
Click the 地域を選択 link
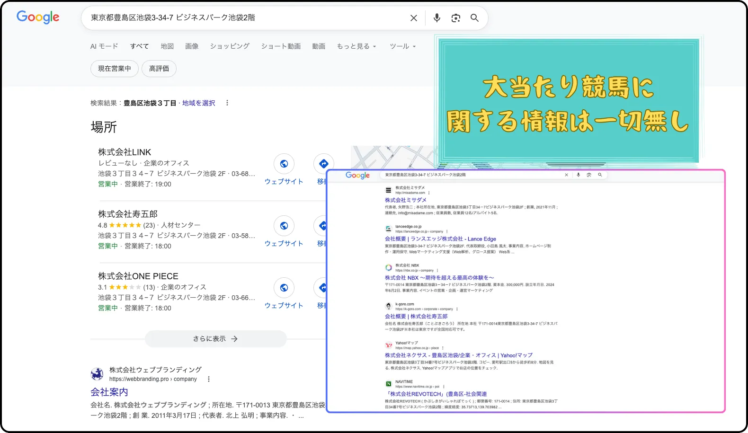pyautogui.click(x=198, y=103)
